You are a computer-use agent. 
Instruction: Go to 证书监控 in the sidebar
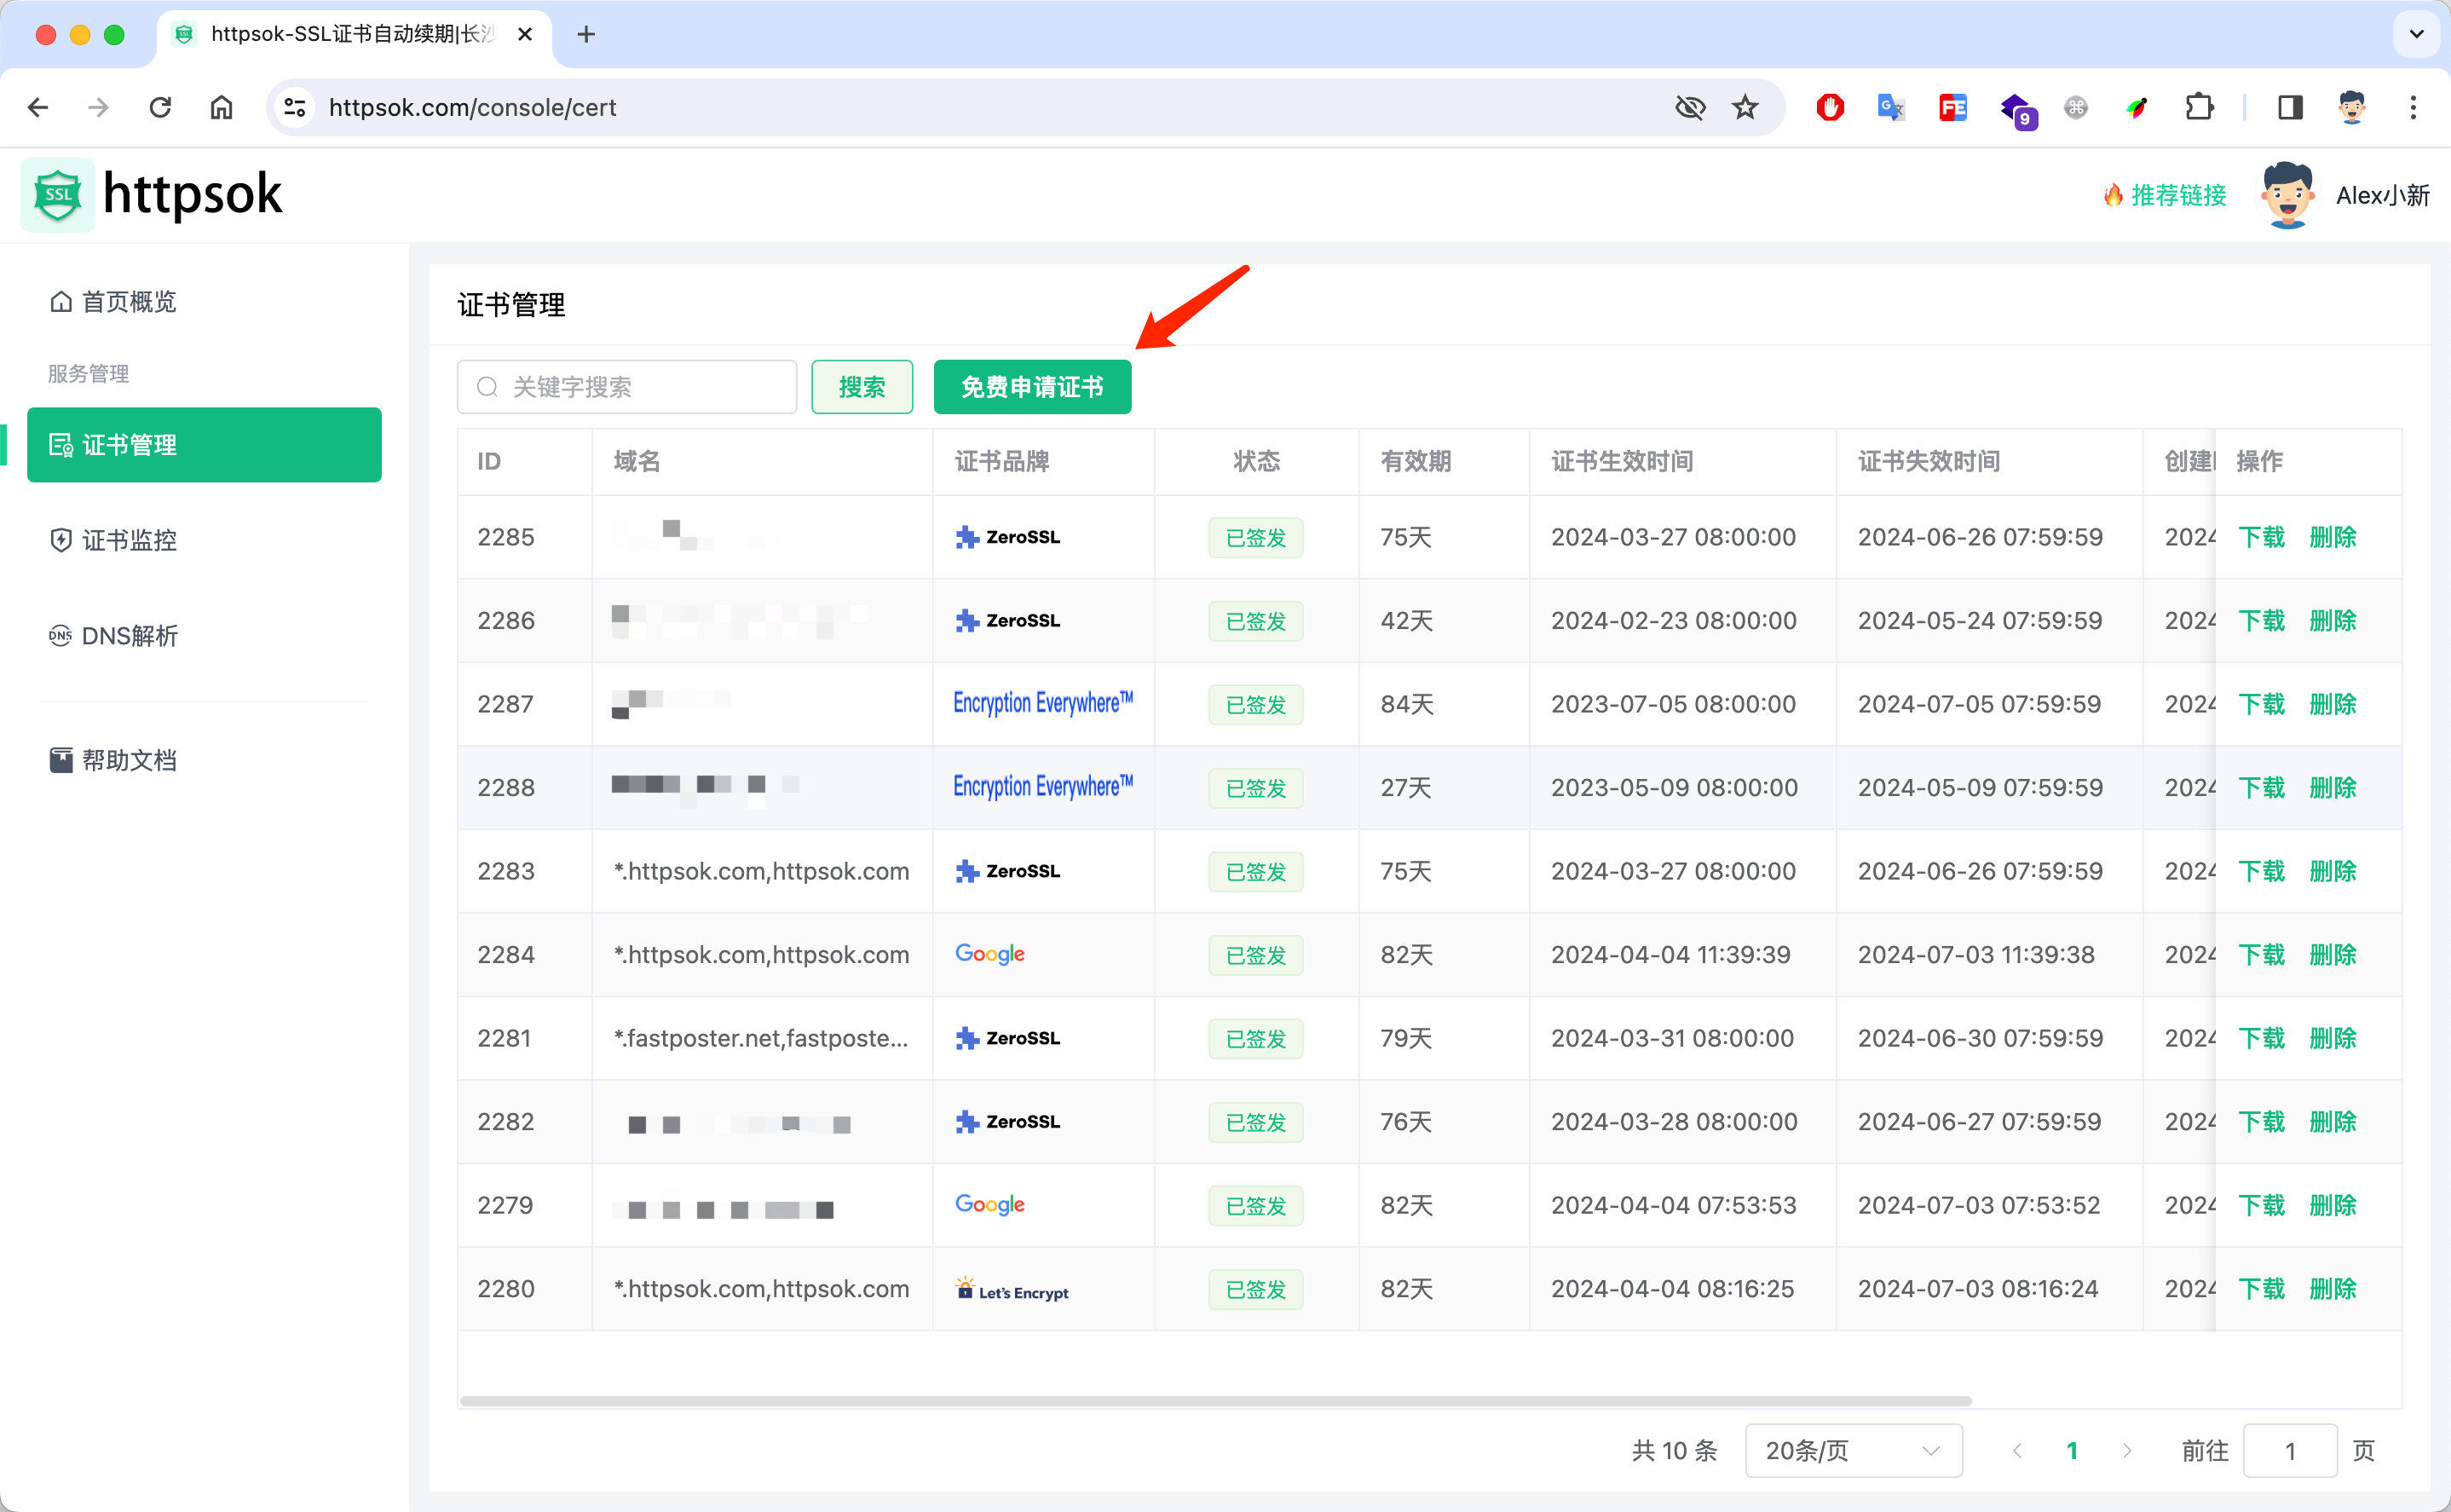pos(128,540)
